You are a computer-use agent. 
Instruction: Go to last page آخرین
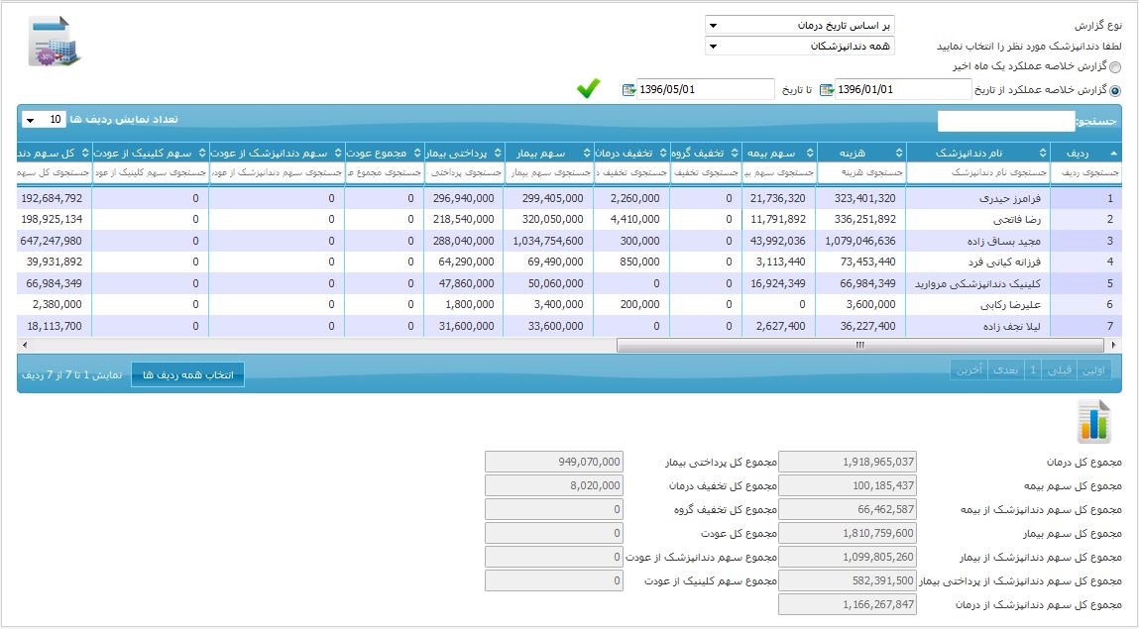pos(969,370)
